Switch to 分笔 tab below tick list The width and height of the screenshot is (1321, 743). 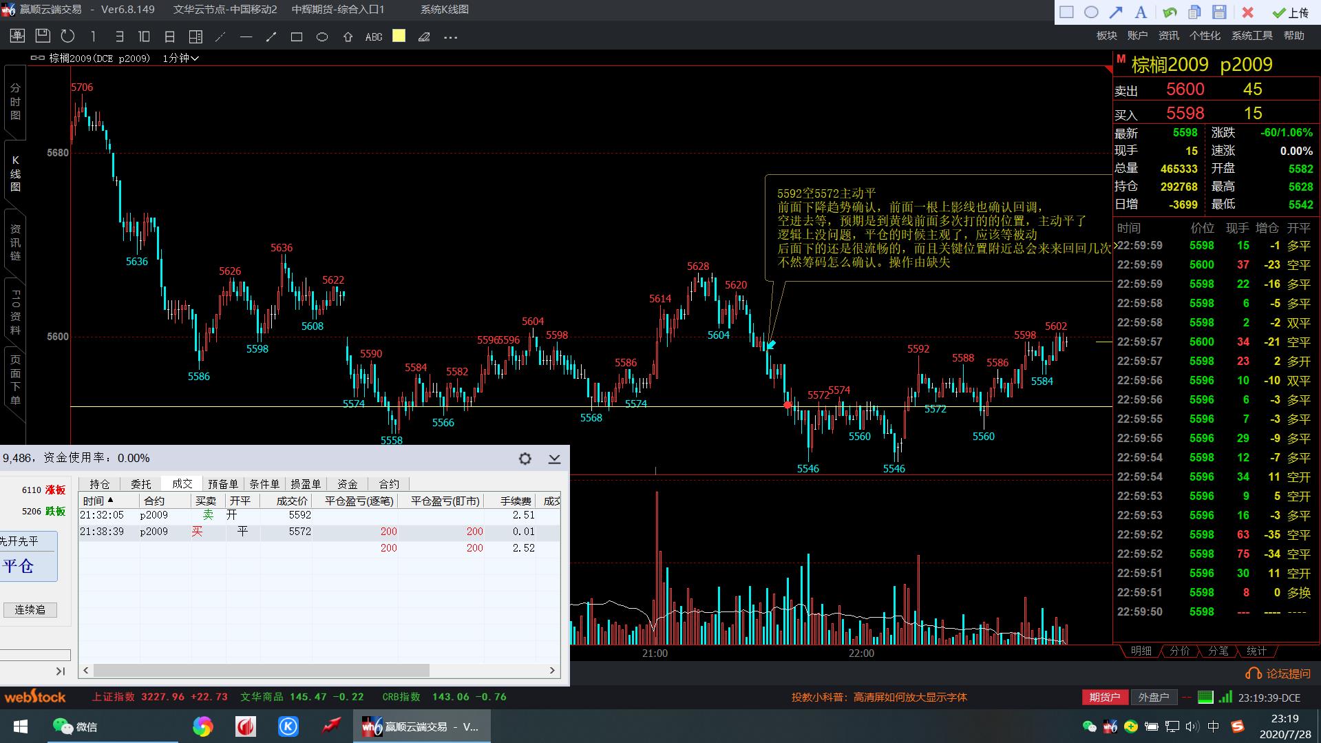coord(1218,651)
